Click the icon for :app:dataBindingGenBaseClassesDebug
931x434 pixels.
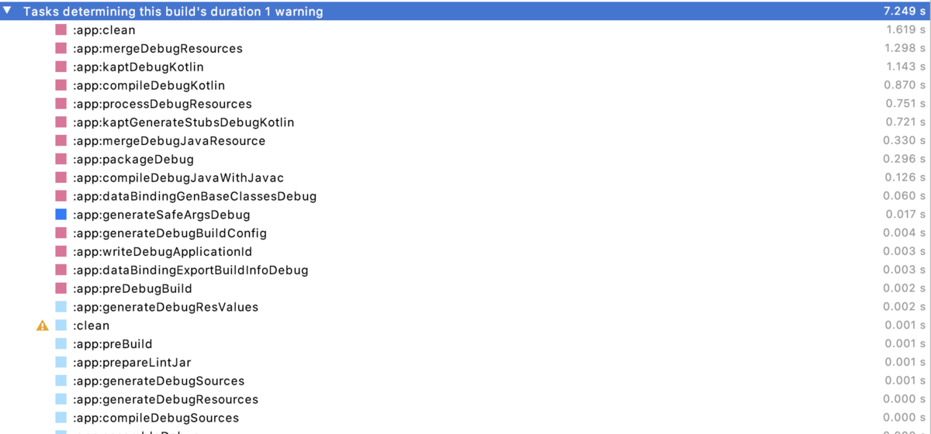click(x=61, y=196)
